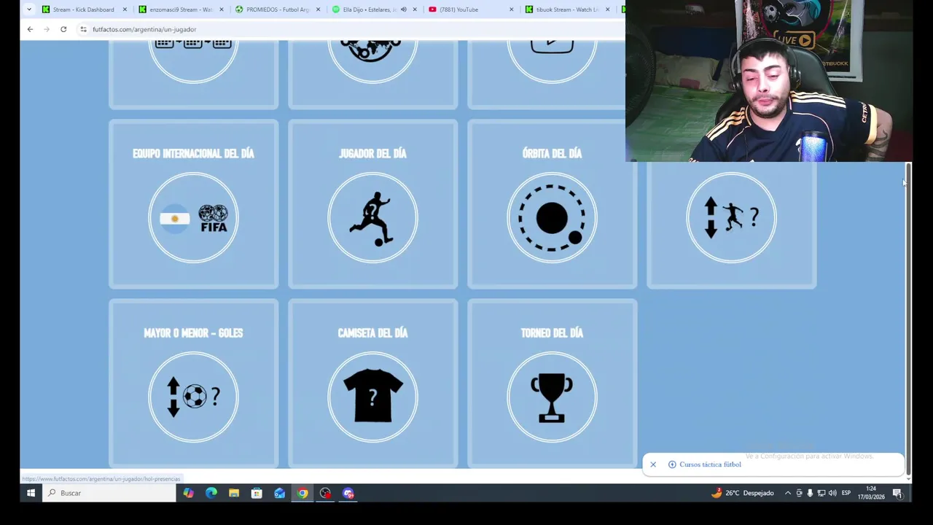
Task: Open the up-down arrows player question icon
Action: [x=731, y=217]
